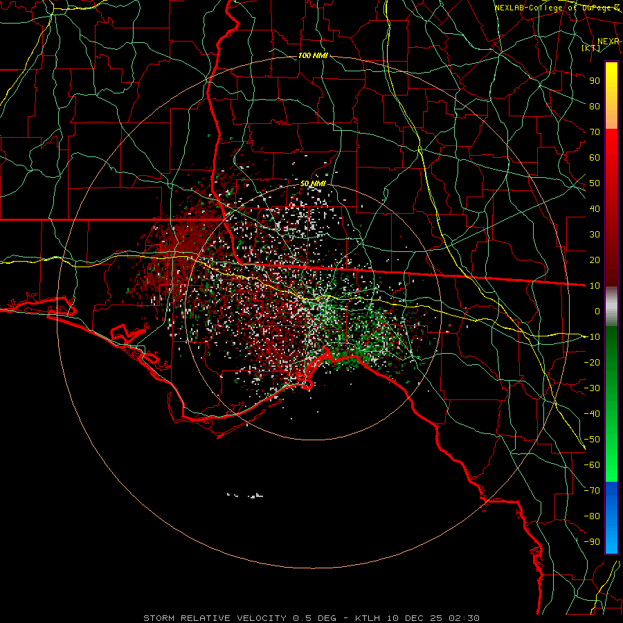
Task: Select the 80 knot scale label
Action: point(595,107)
